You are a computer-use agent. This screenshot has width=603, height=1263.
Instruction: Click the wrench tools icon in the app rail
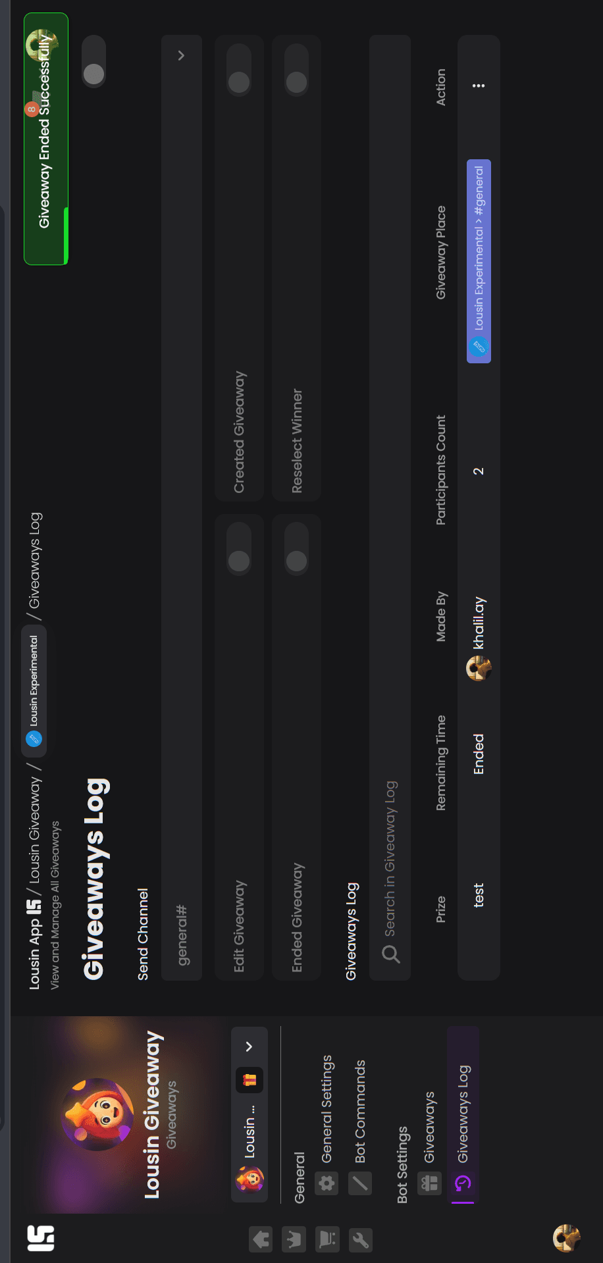(x=360, y=1239)
